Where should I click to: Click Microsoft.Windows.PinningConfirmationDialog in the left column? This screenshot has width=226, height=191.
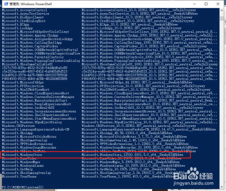(x=41, y=61)
